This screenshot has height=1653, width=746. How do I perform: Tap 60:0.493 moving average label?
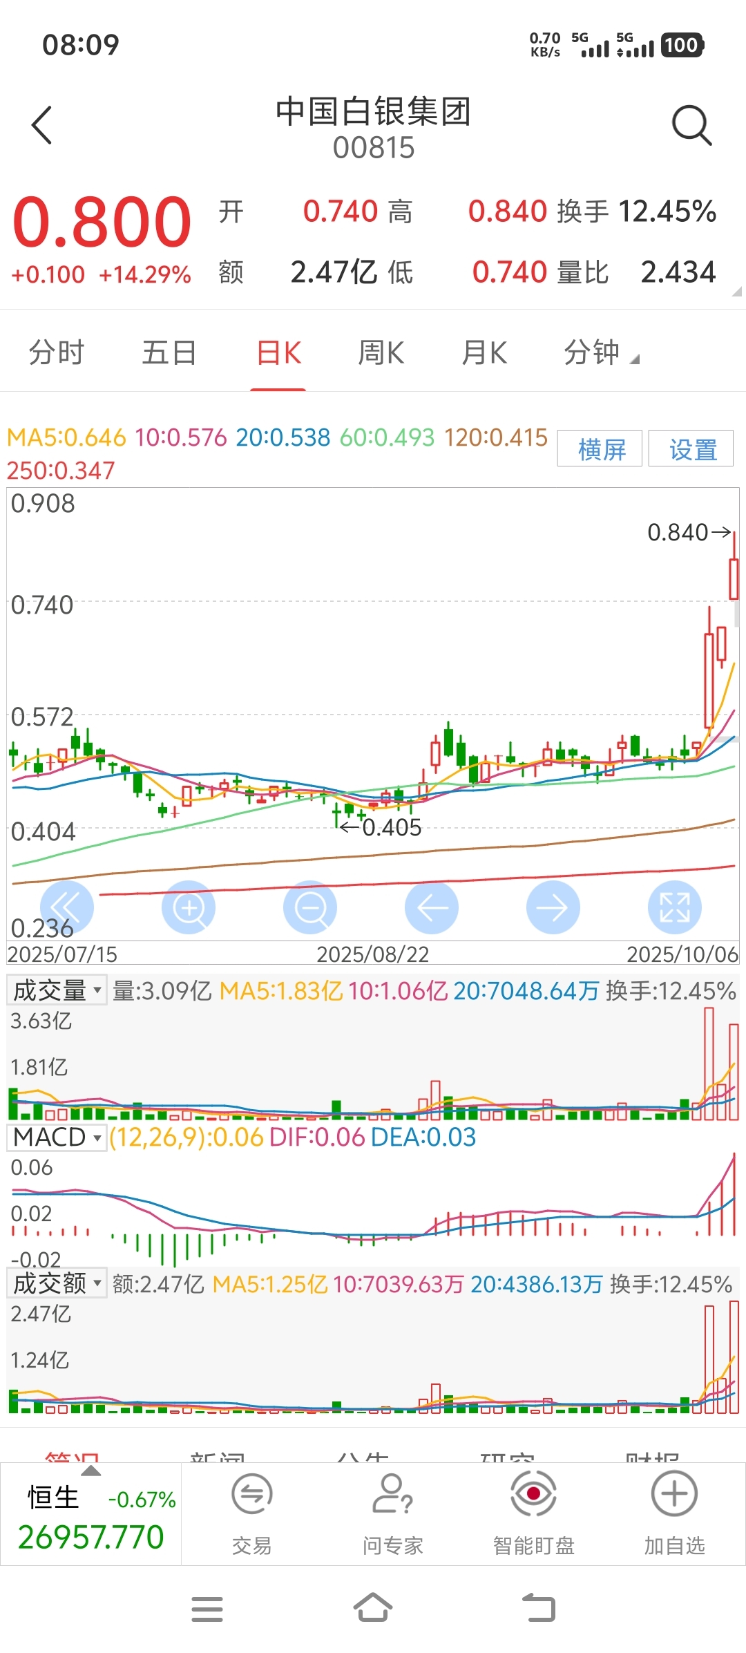coord(388,437)
